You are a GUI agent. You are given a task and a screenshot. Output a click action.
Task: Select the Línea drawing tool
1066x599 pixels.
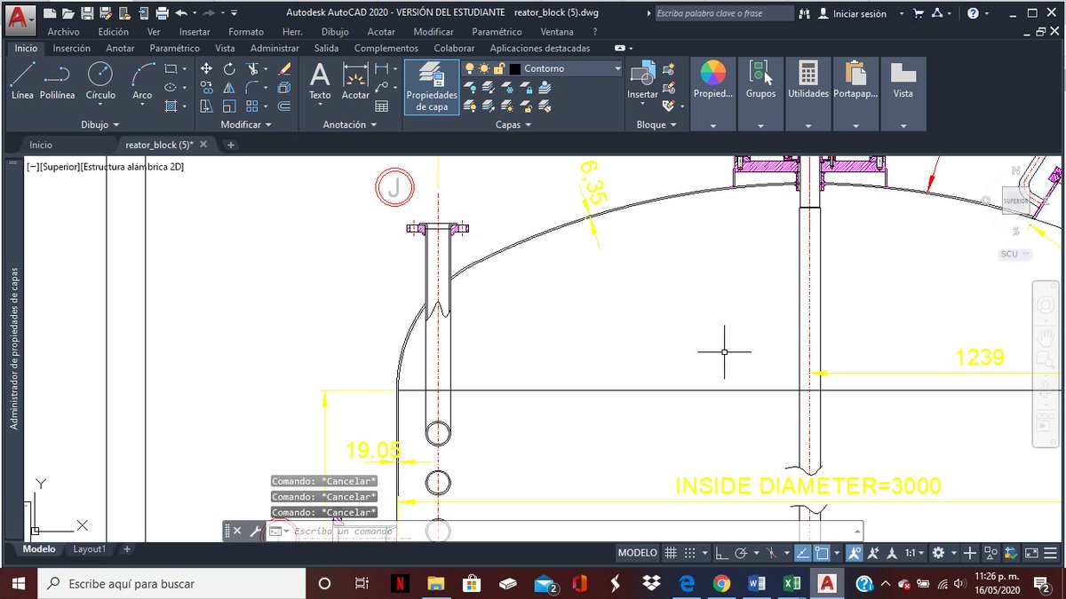[x=22, y=81]
